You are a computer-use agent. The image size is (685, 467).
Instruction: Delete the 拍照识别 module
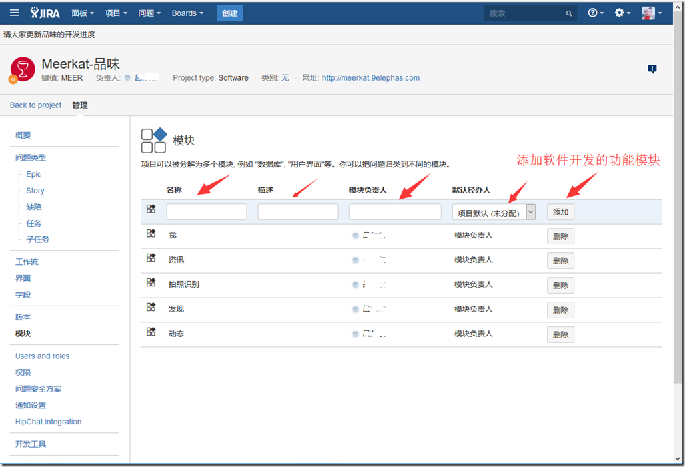[560, 285]
